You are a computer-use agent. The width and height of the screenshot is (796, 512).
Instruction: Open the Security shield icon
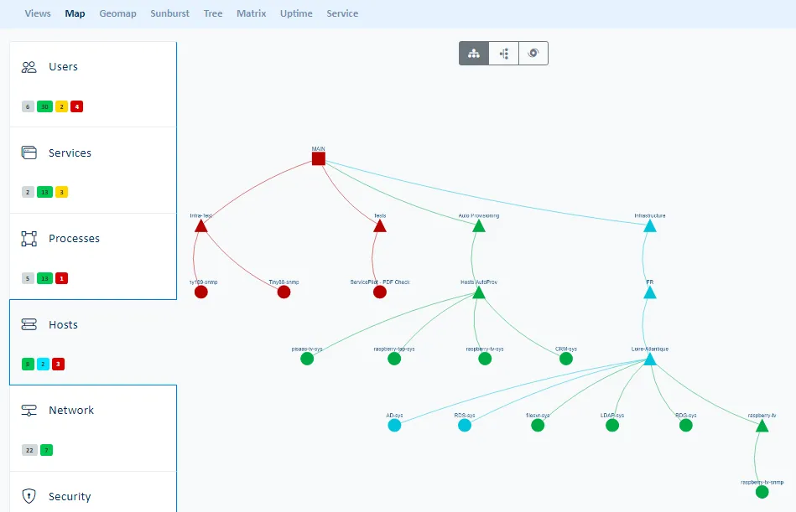click(29, 496)
